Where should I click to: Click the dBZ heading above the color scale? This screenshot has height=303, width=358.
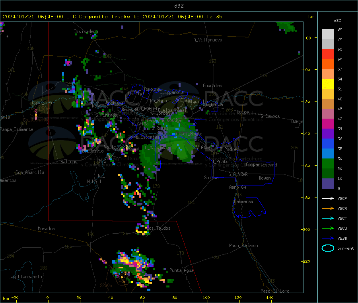[337, 21]
